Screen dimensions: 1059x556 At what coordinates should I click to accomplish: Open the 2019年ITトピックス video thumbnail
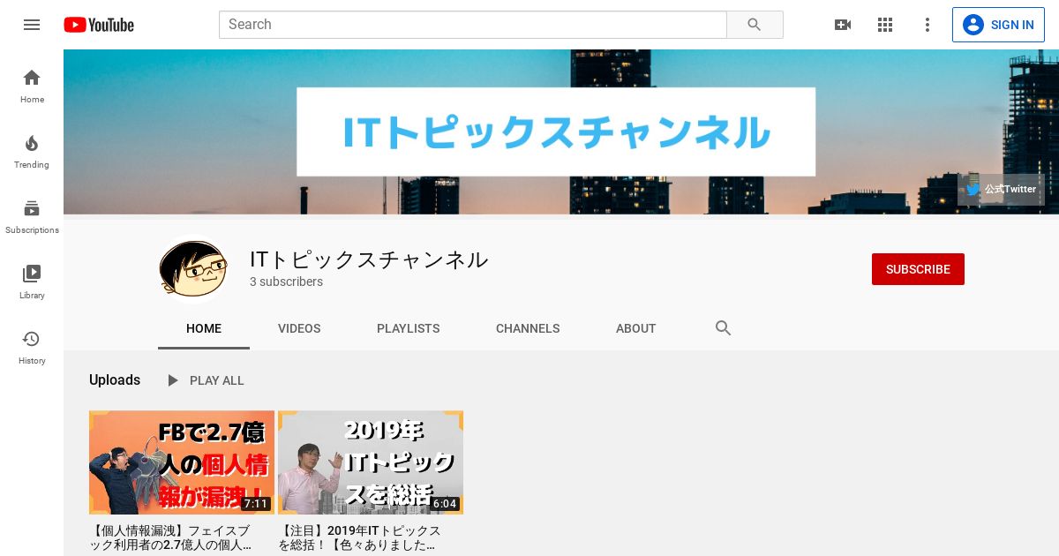pos(371,462)
